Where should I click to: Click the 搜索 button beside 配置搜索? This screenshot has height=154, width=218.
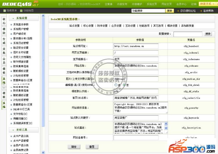coord(208,34)
